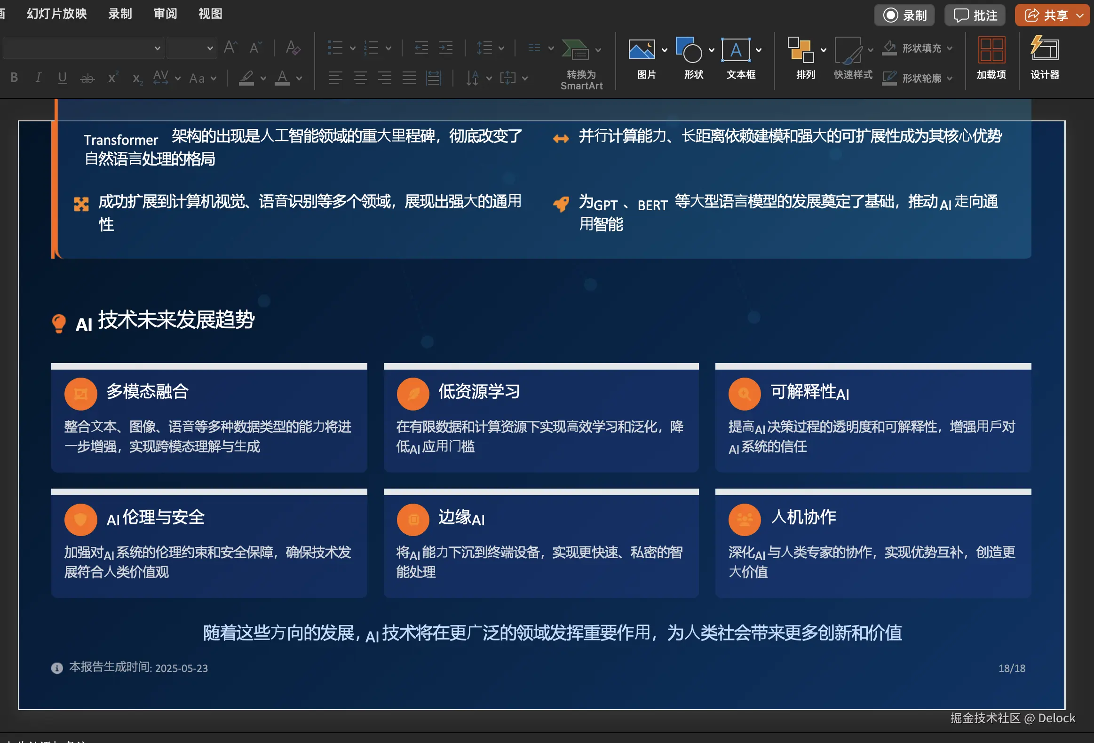This screenshot has height=743, width=1094.
Task: Expand the Share button arrow
Action: [1080, 15]
